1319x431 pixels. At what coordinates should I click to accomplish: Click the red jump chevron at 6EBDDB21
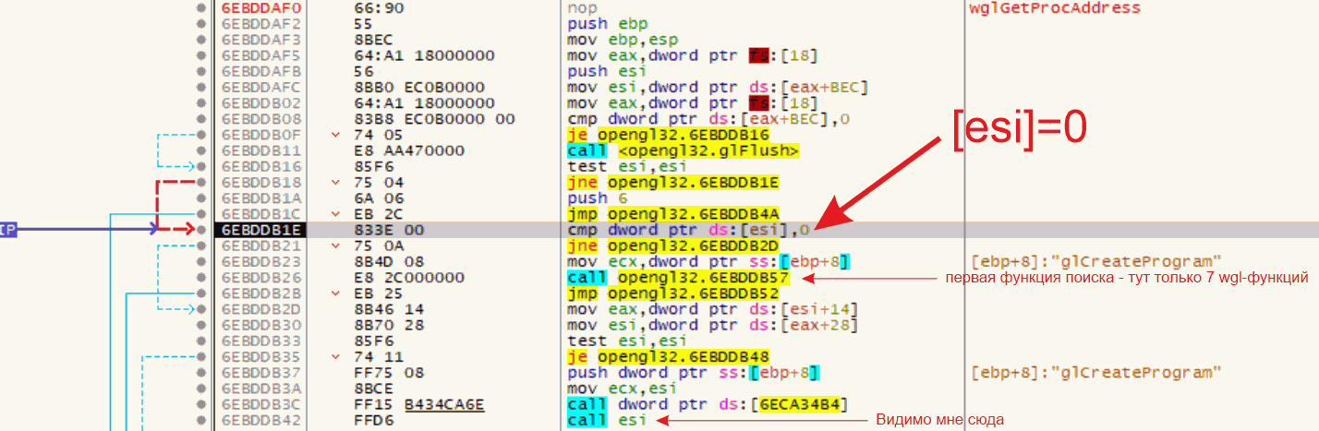tap(335, 246)
